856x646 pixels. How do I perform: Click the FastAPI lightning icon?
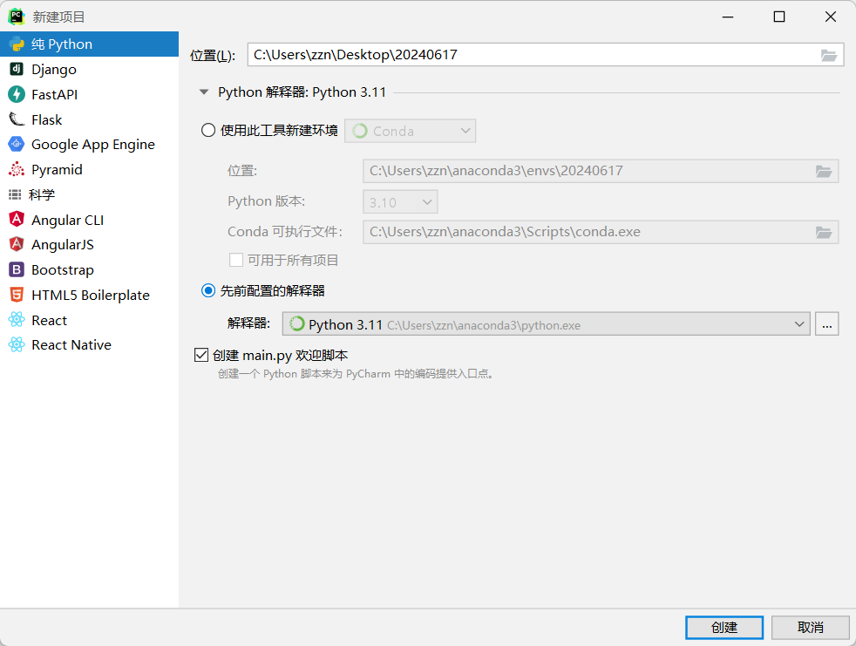point(17,94)
